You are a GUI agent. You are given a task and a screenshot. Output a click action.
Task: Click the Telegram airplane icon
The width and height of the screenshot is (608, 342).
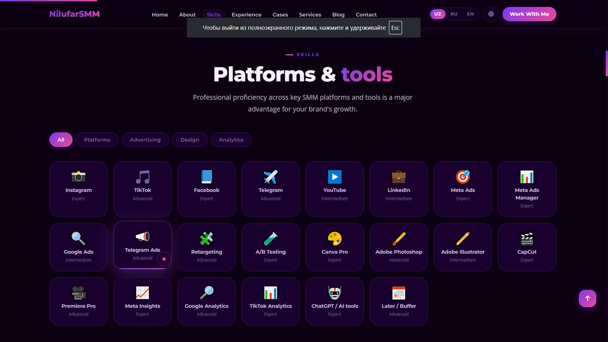click(x=271, y=177)
